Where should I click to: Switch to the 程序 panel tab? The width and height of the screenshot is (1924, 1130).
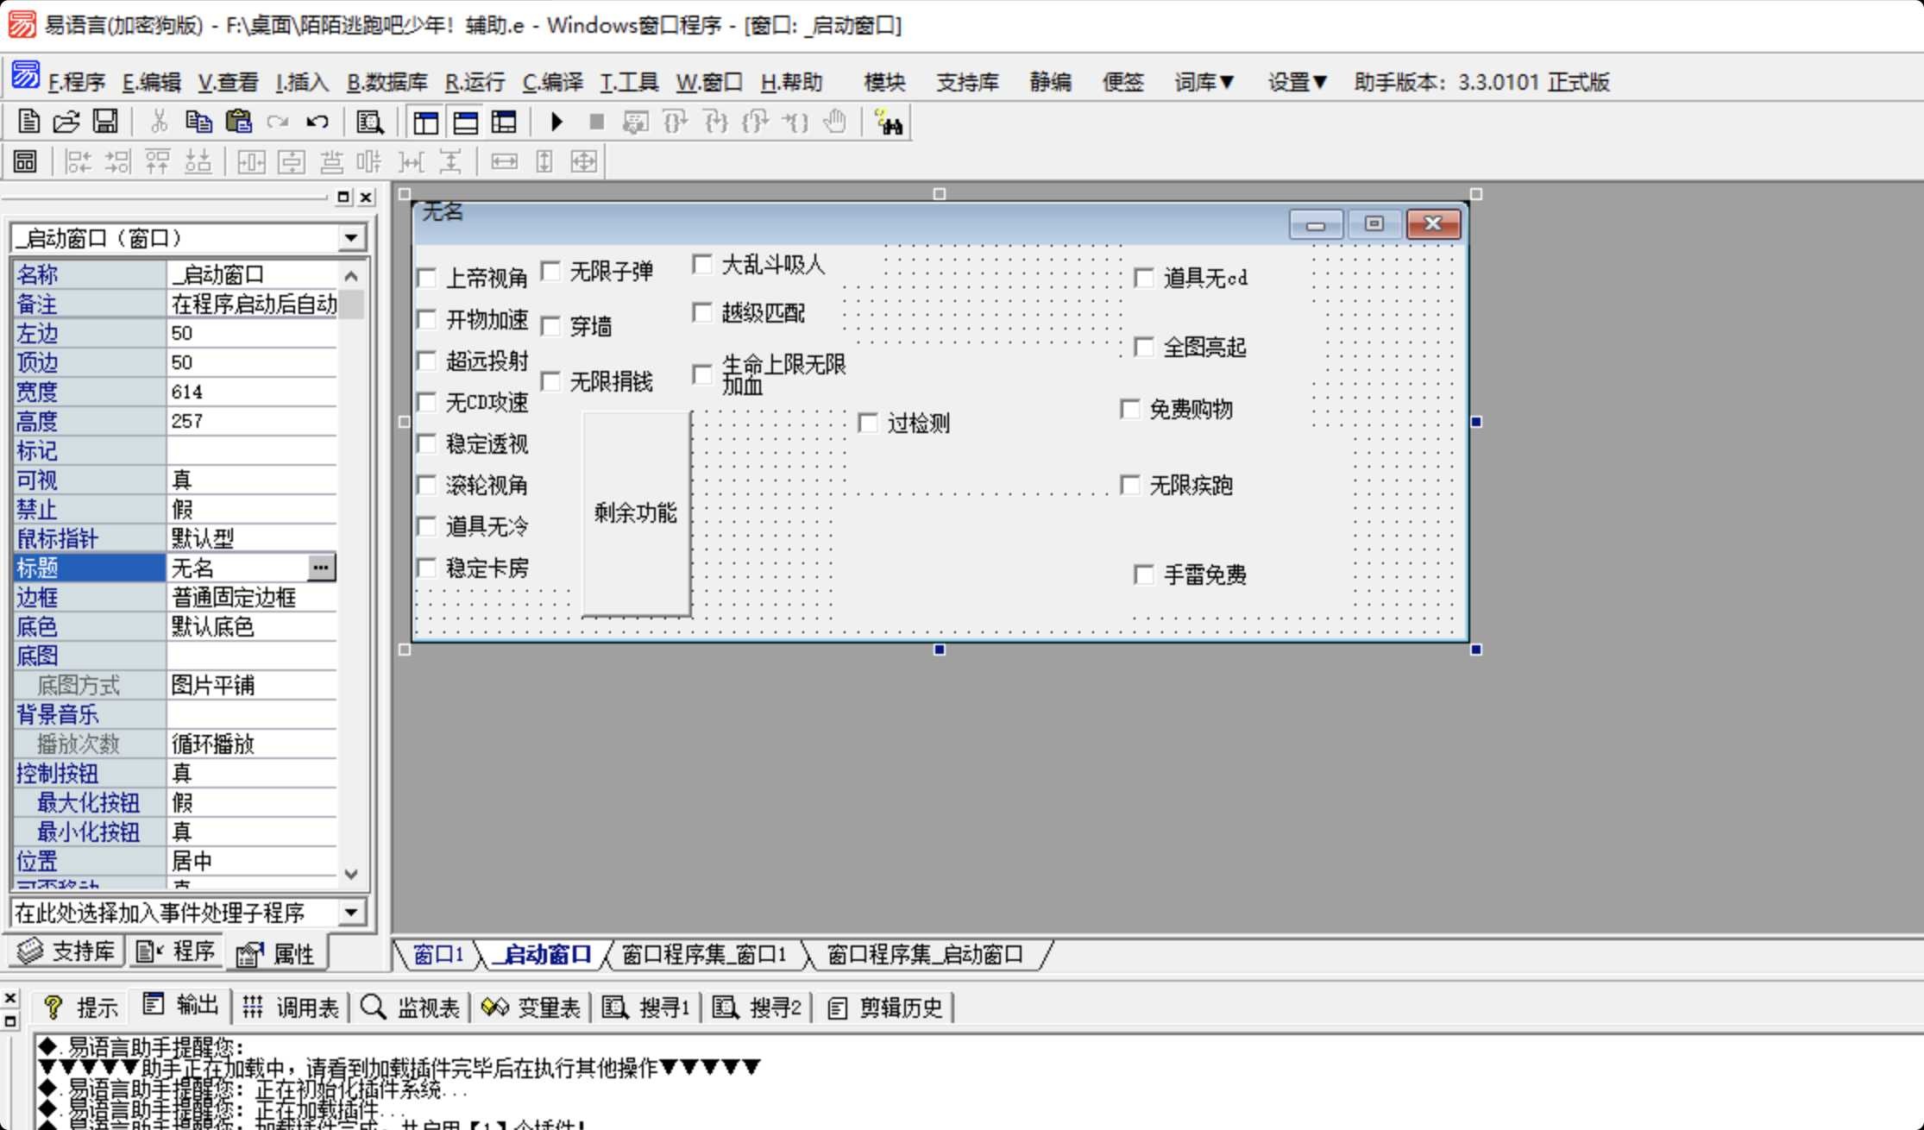pos(176,951)
